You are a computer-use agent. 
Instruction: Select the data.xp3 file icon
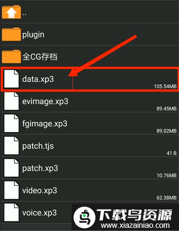[x=12, y=79]
